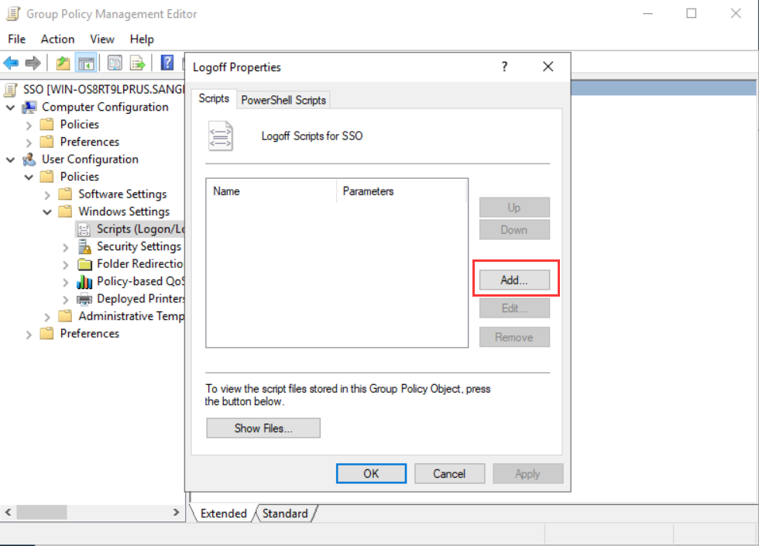Toggle Show/Hide Console Tree toolbar icon
Viewport: 759px width, 546px height.
pos(86,63)
